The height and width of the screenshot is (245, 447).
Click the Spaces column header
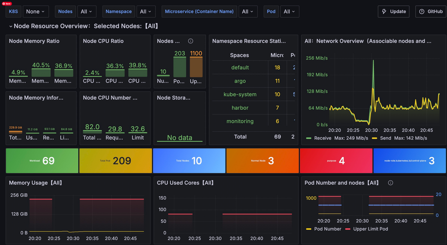[x=240, y=55]
